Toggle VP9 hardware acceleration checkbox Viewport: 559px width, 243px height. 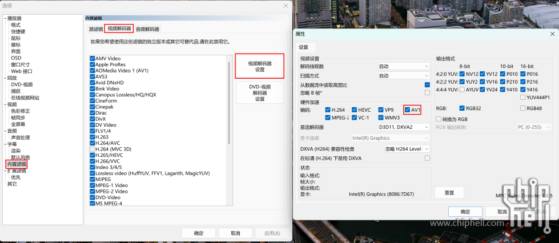pos(381,110)
